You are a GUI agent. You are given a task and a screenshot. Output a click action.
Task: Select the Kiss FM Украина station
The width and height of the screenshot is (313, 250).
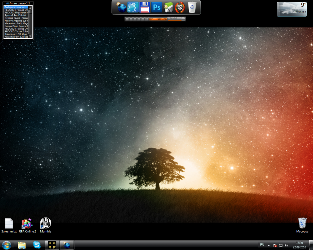pyautogui.click(x=16, y=21)
